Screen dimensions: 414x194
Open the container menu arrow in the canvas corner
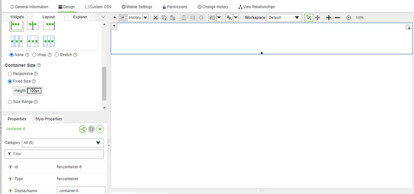[114, 26]
